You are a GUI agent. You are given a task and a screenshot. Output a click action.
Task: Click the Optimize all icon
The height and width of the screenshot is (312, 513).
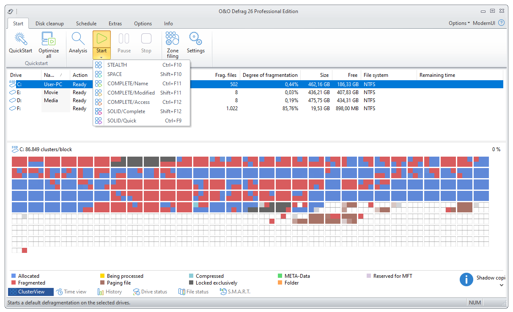(x=49, y=39)
